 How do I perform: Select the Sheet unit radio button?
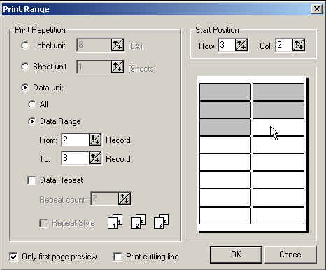(x=25, y=67)
